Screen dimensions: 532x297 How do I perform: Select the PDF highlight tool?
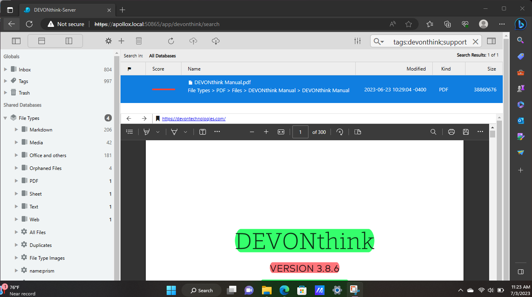pyautogui.click(x=147, y=132)
